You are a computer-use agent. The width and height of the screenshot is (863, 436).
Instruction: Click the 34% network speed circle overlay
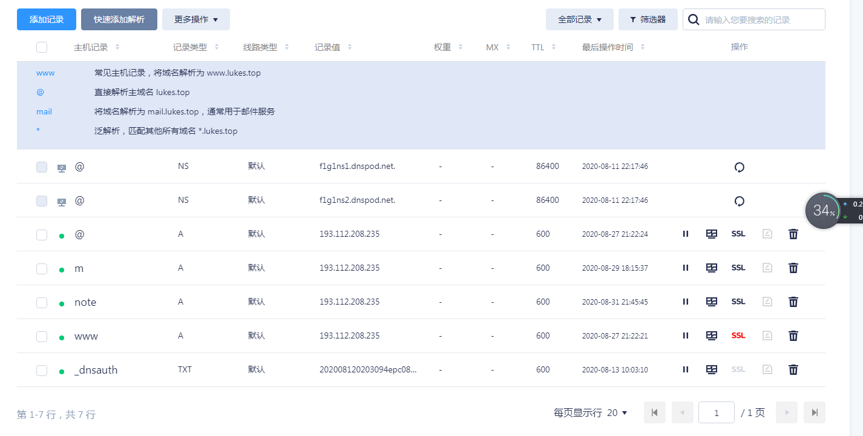coord(823,210)
